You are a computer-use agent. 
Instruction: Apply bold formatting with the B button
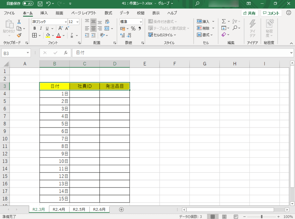coord(34,29)
